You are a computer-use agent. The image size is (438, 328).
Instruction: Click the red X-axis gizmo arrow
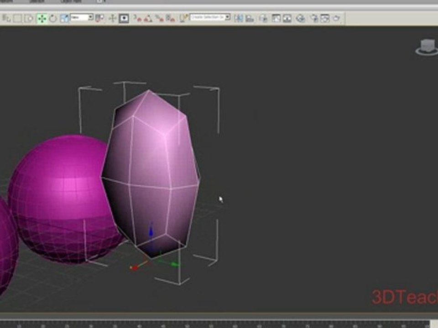(x=134, y=267)
